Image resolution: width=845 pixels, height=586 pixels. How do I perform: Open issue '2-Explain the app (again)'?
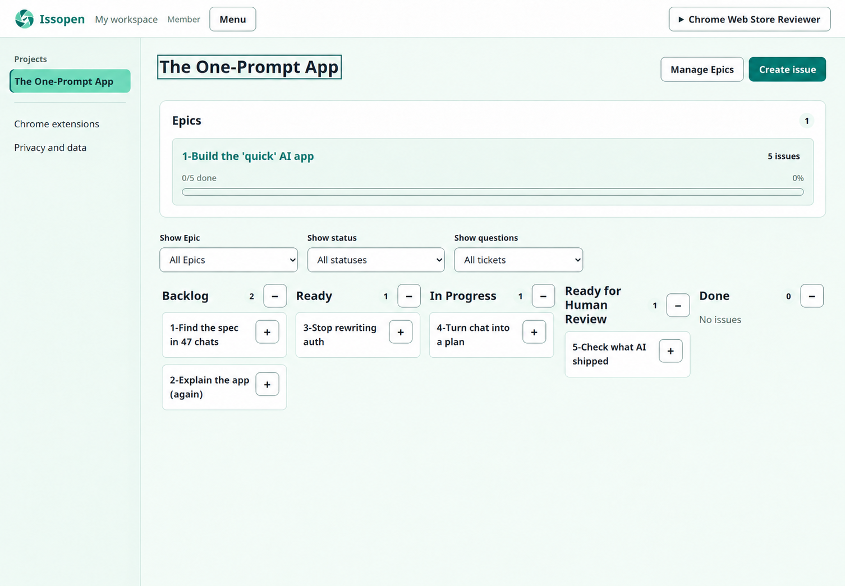tap(209, 387)
